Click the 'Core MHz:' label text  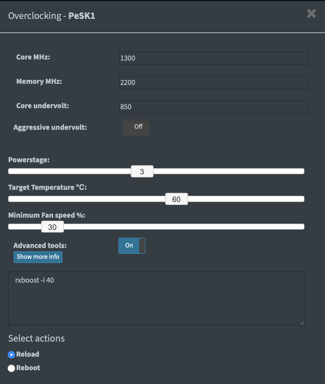click(33, 57)
